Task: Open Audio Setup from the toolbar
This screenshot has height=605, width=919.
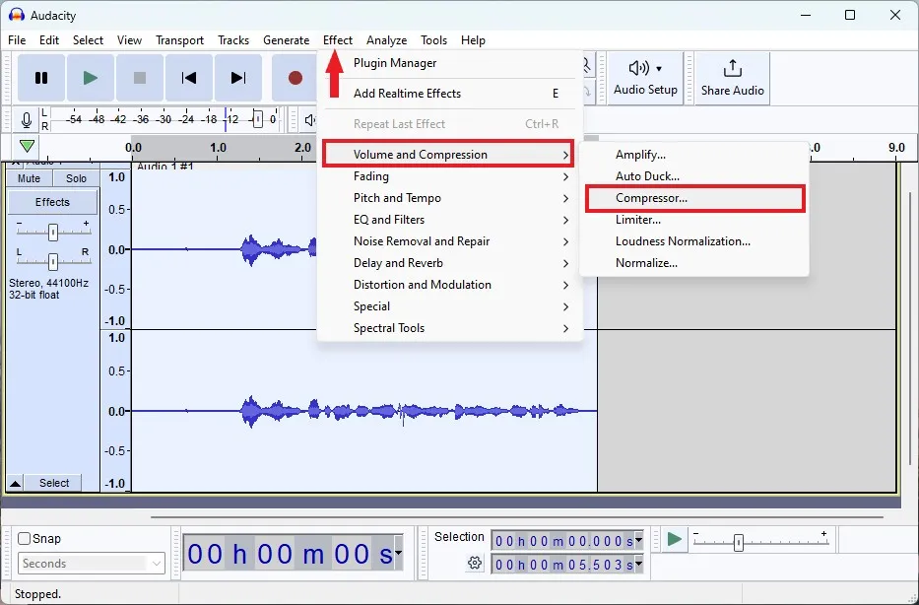Action: 645,78
